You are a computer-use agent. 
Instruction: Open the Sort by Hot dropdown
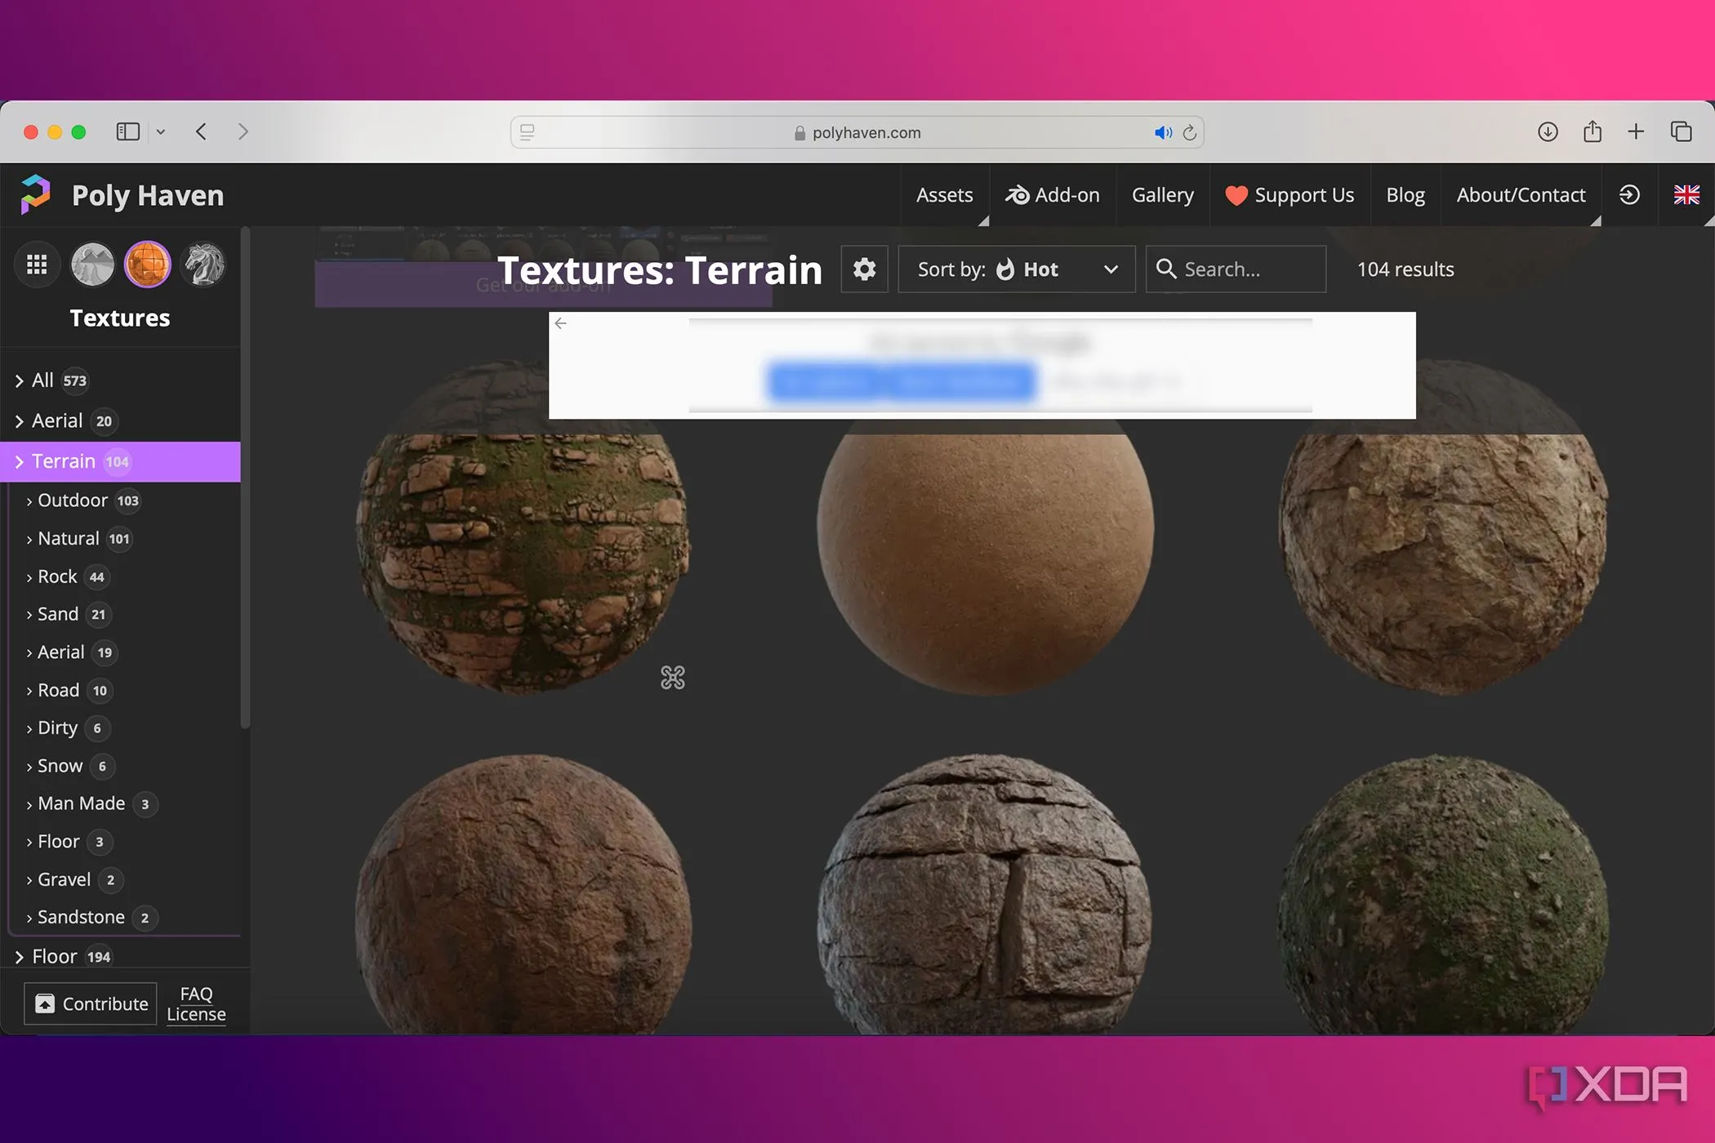coord(1017,269)
